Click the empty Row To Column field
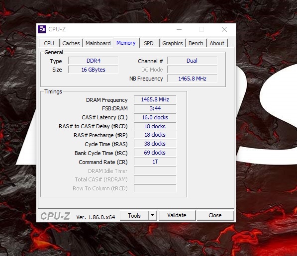297x256 pixels. [x=155, y=188]
